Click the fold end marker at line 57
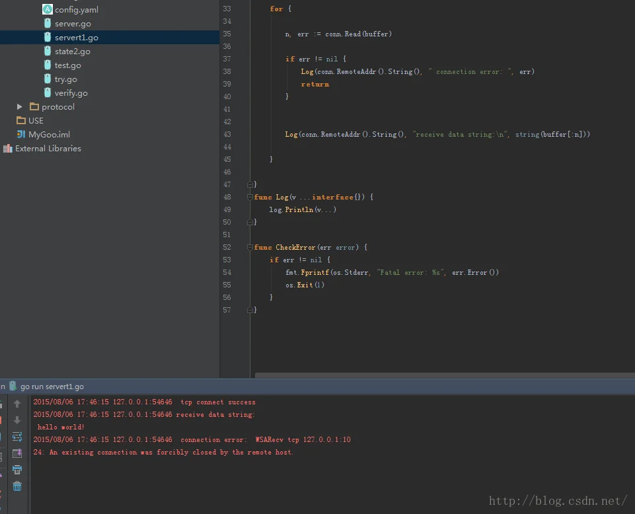 [250, 310]
